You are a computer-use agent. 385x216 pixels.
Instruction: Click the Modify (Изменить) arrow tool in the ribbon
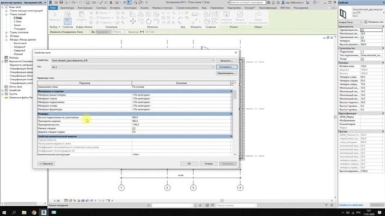[55, 15]
